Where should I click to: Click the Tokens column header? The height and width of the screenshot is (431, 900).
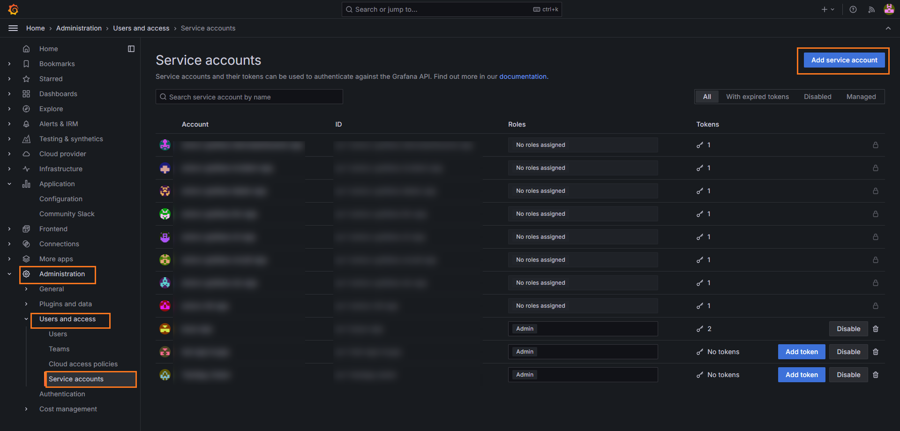(707, 124)
